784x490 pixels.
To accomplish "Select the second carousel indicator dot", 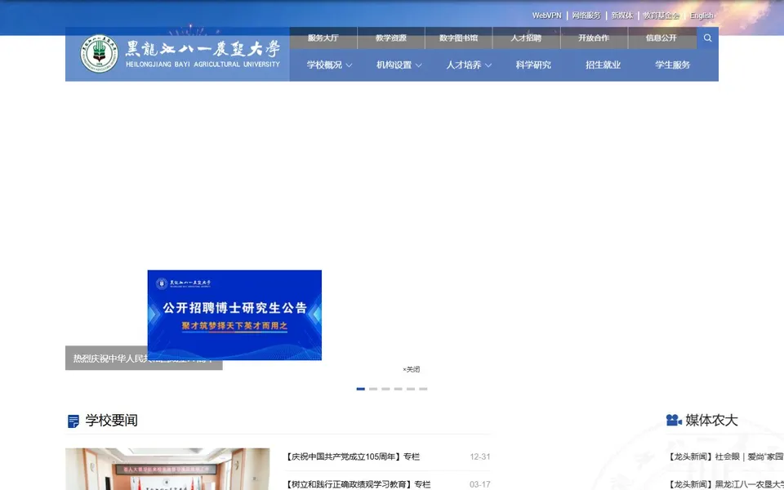I will pos(373,389).
